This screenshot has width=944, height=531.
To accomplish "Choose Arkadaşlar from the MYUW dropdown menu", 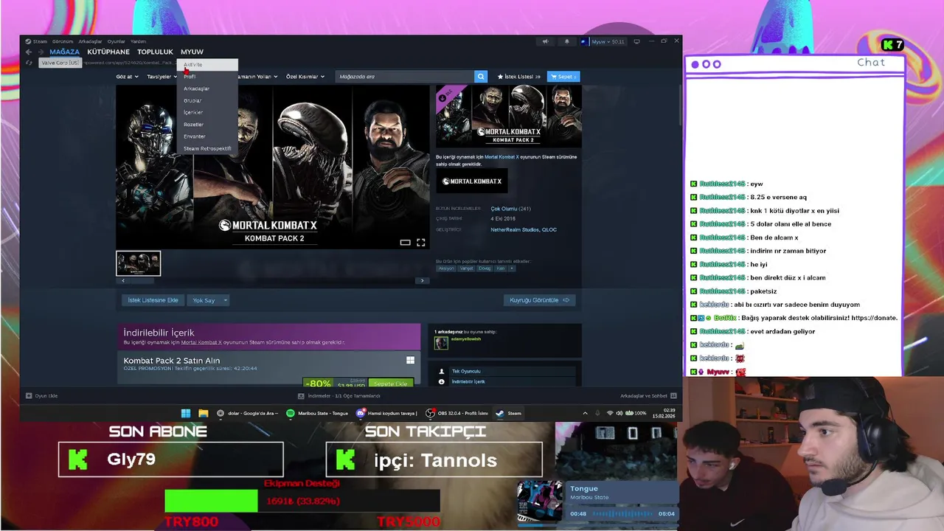I will (x=207, y=88).
